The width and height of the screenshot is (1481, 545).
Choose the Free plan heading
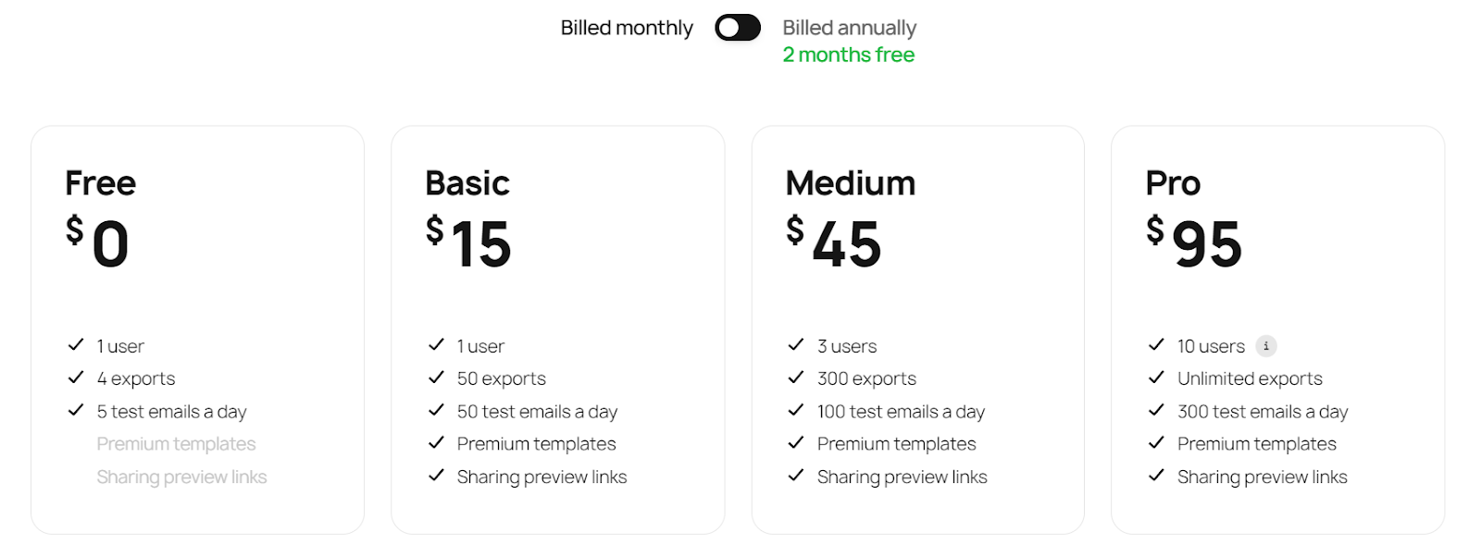pos(100,183)
